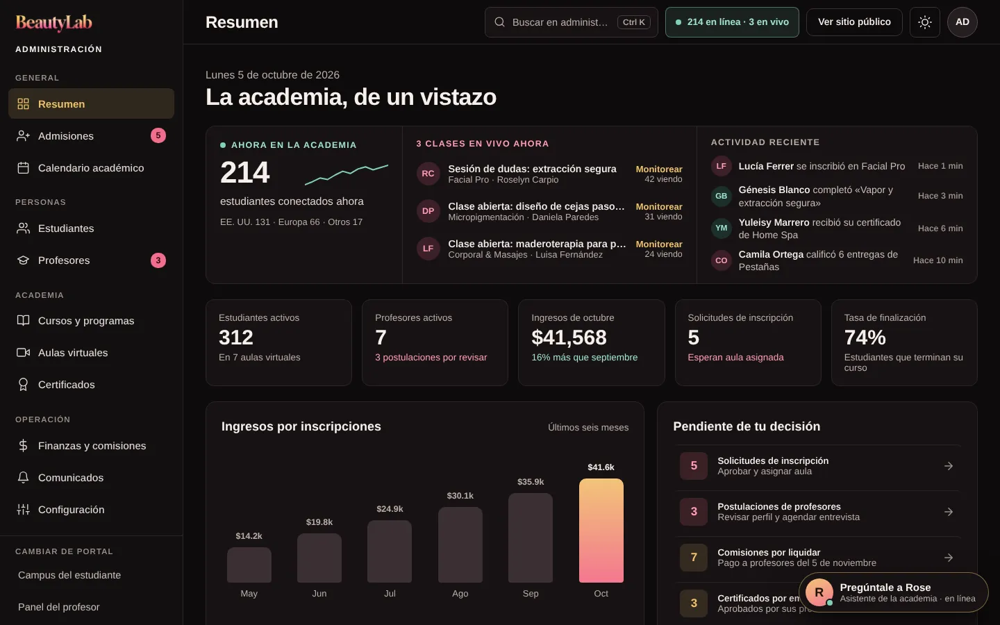Click the Configuración sliders icon

click(x=23, y=510)
